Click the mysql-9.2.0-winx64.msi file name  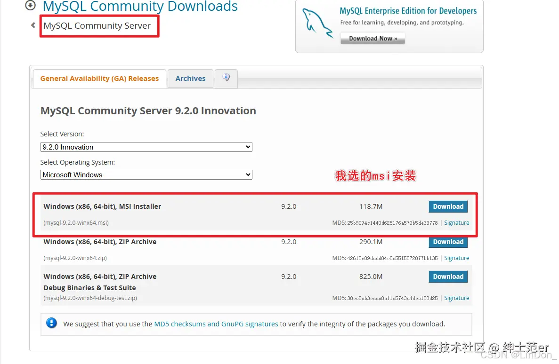[76, 223]
